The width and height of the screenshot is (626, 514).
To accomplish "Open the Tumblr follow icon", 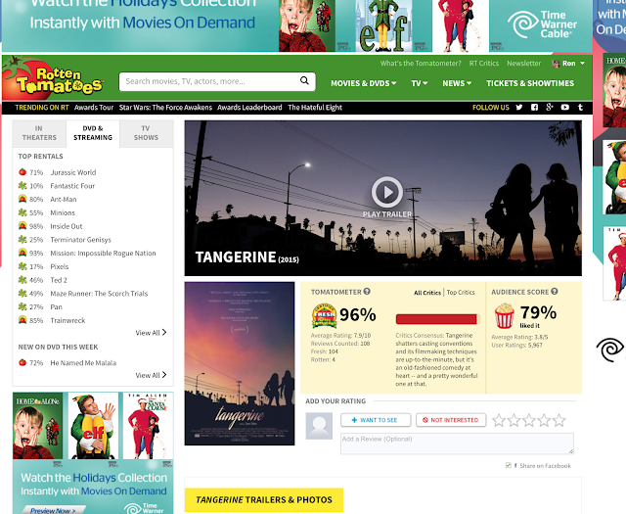I will tap(580, 107).
